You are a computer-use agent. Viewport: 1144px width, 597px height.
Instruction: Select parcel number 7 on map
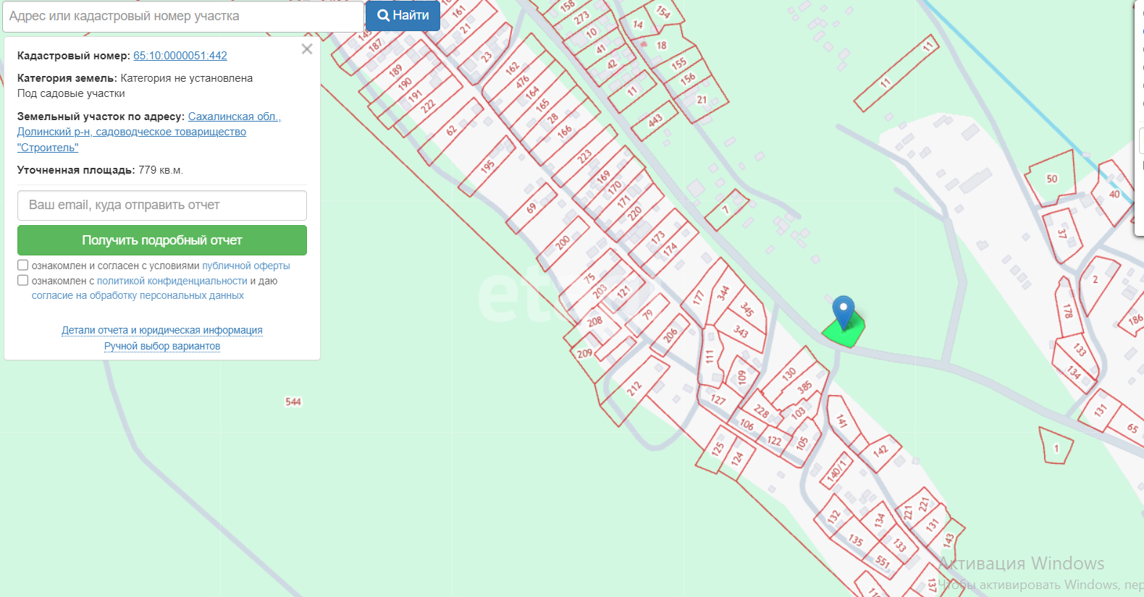click(726, 210)
